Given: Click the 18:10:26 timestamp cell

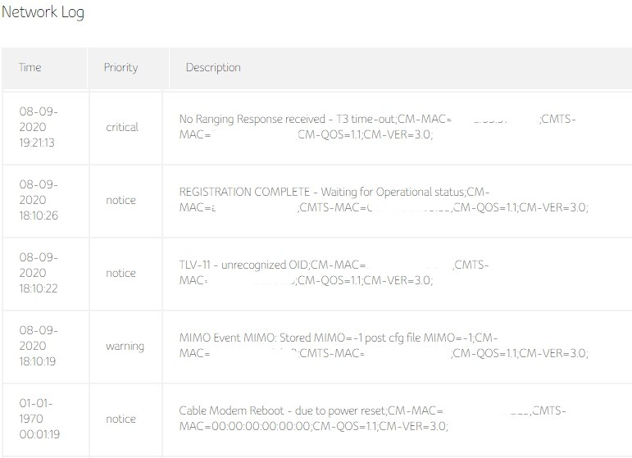Looking at the screenshot, I should 39,200.
